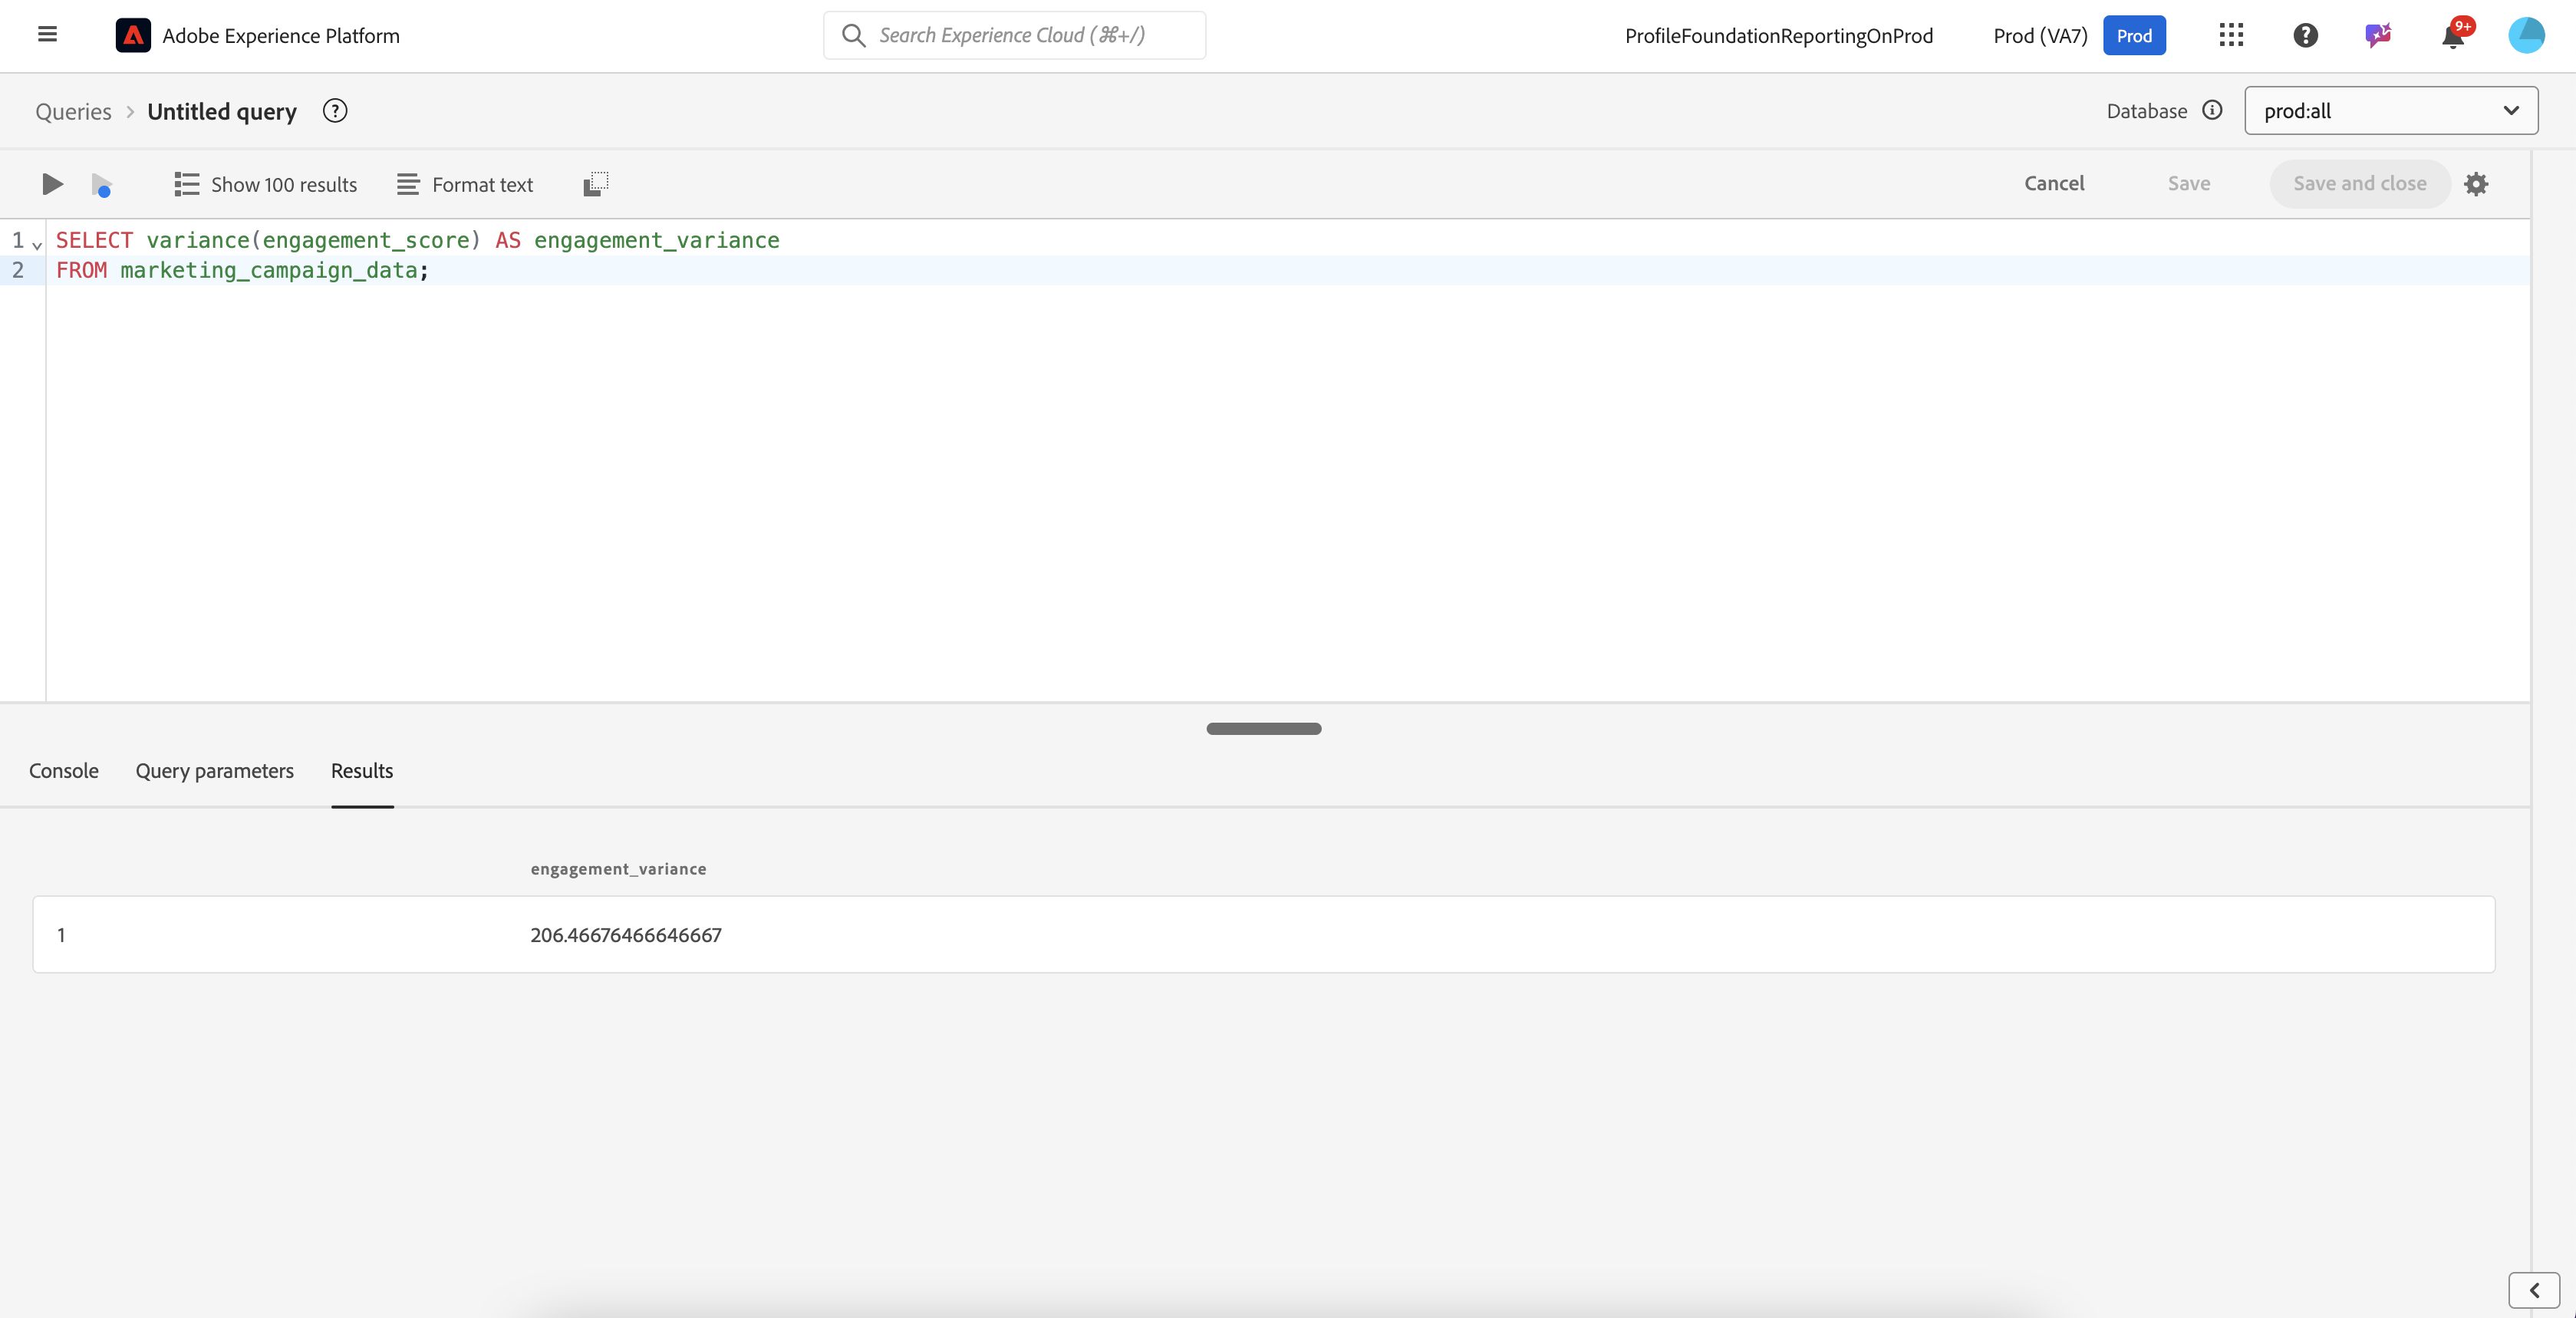Screen dimensions: 2576x1318
Task: Open the user profile avatar
Action: click(2526, 36)
